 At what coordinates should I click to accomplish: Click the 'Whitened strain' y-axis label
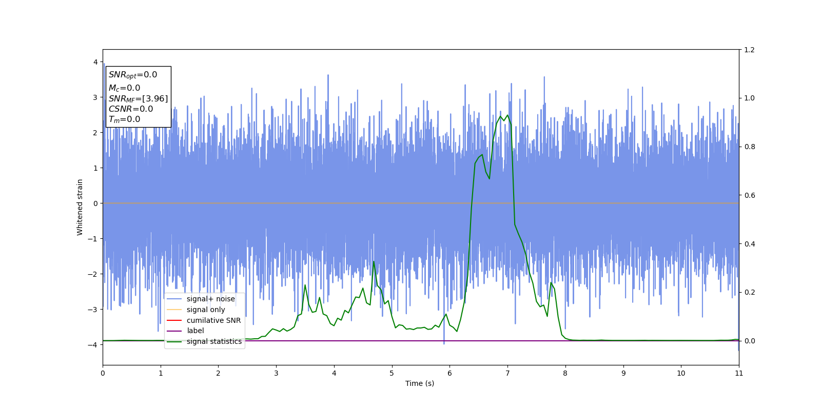pos(80,207)
